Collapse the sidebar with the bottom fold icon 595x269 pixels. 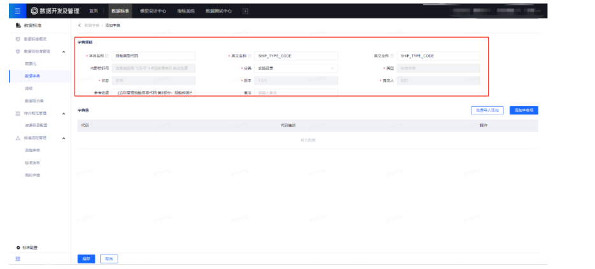click(x=18, y=259)
